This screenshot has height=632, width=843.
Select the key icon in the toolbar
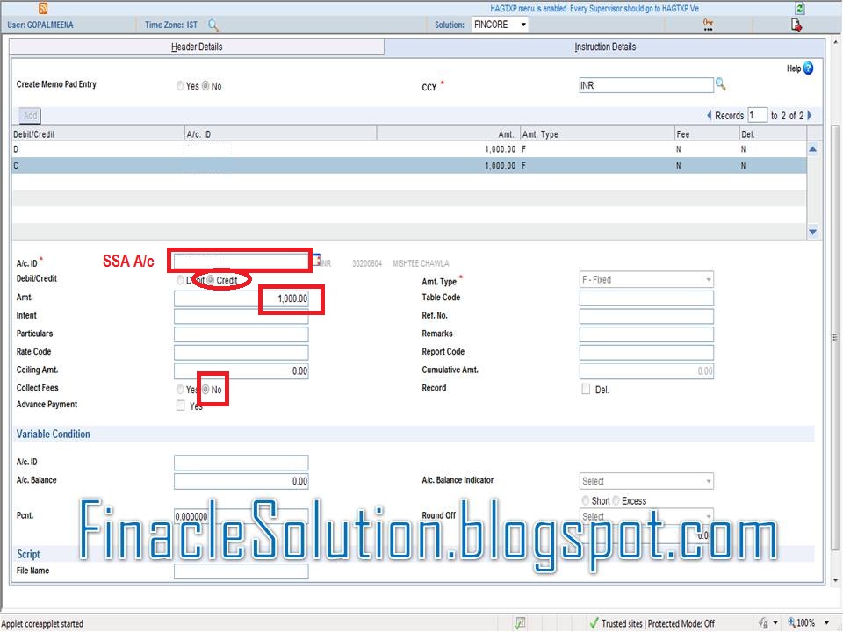709,25
